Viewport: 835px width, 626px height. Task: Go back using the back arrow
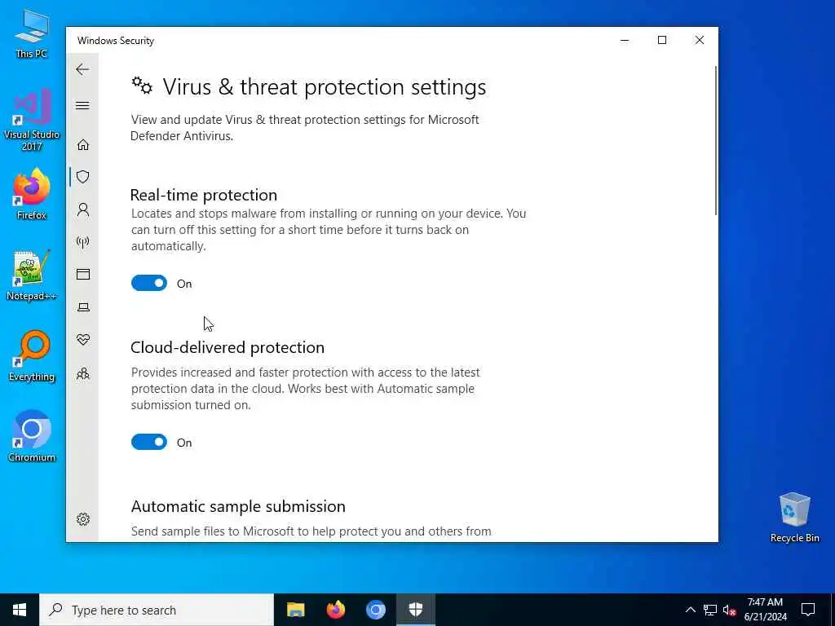click(82, 69)
